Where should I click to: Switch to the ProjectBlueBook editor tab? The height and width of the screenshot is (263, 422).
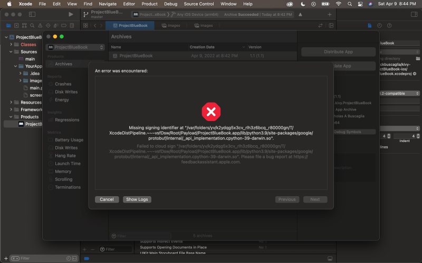(x=130, y=25)
